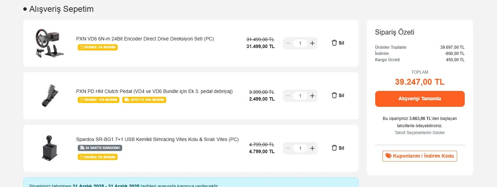The image size is (497, 187).
Task: Open PXN PD HM Clutch Pedal title link
Action: (154, 91)
